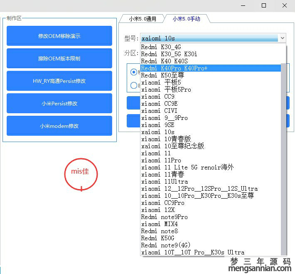295x274 pixels.
Task: Switch to the 小米5.0通用 tab
Action: pos(143,19)
